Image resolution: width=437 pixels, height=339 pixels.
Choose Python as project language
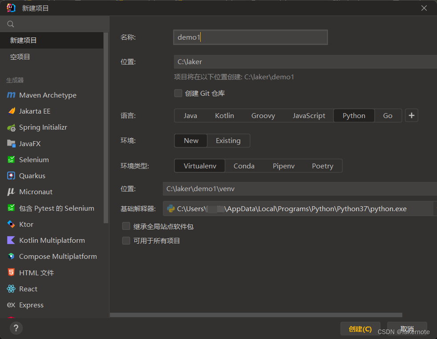pos(354,115)
